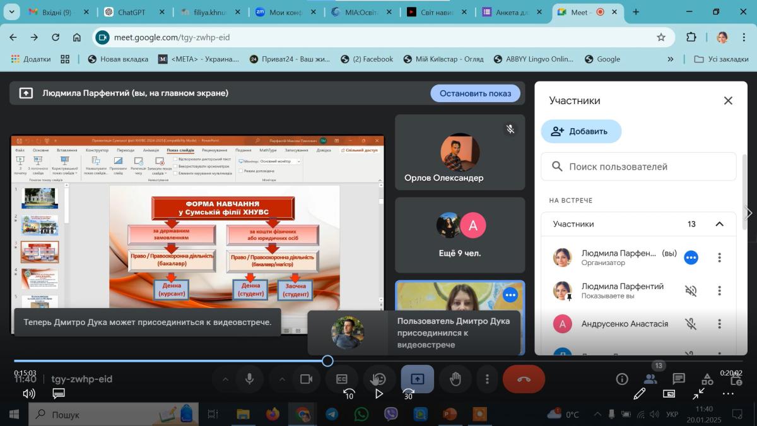
Task: Raise hand in the meeting
Action: pyautogui.click(x=455, y=379)
